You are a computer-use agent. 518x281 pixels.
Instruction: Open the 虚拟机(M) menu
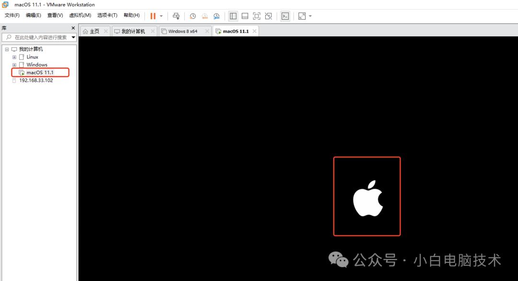(80, 15)
